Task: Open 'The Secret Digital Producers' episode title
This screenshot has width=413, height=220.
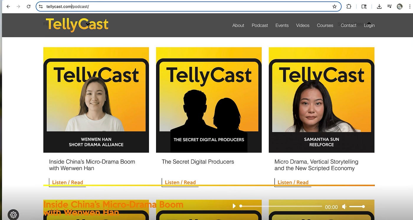Action: (198, 162)
